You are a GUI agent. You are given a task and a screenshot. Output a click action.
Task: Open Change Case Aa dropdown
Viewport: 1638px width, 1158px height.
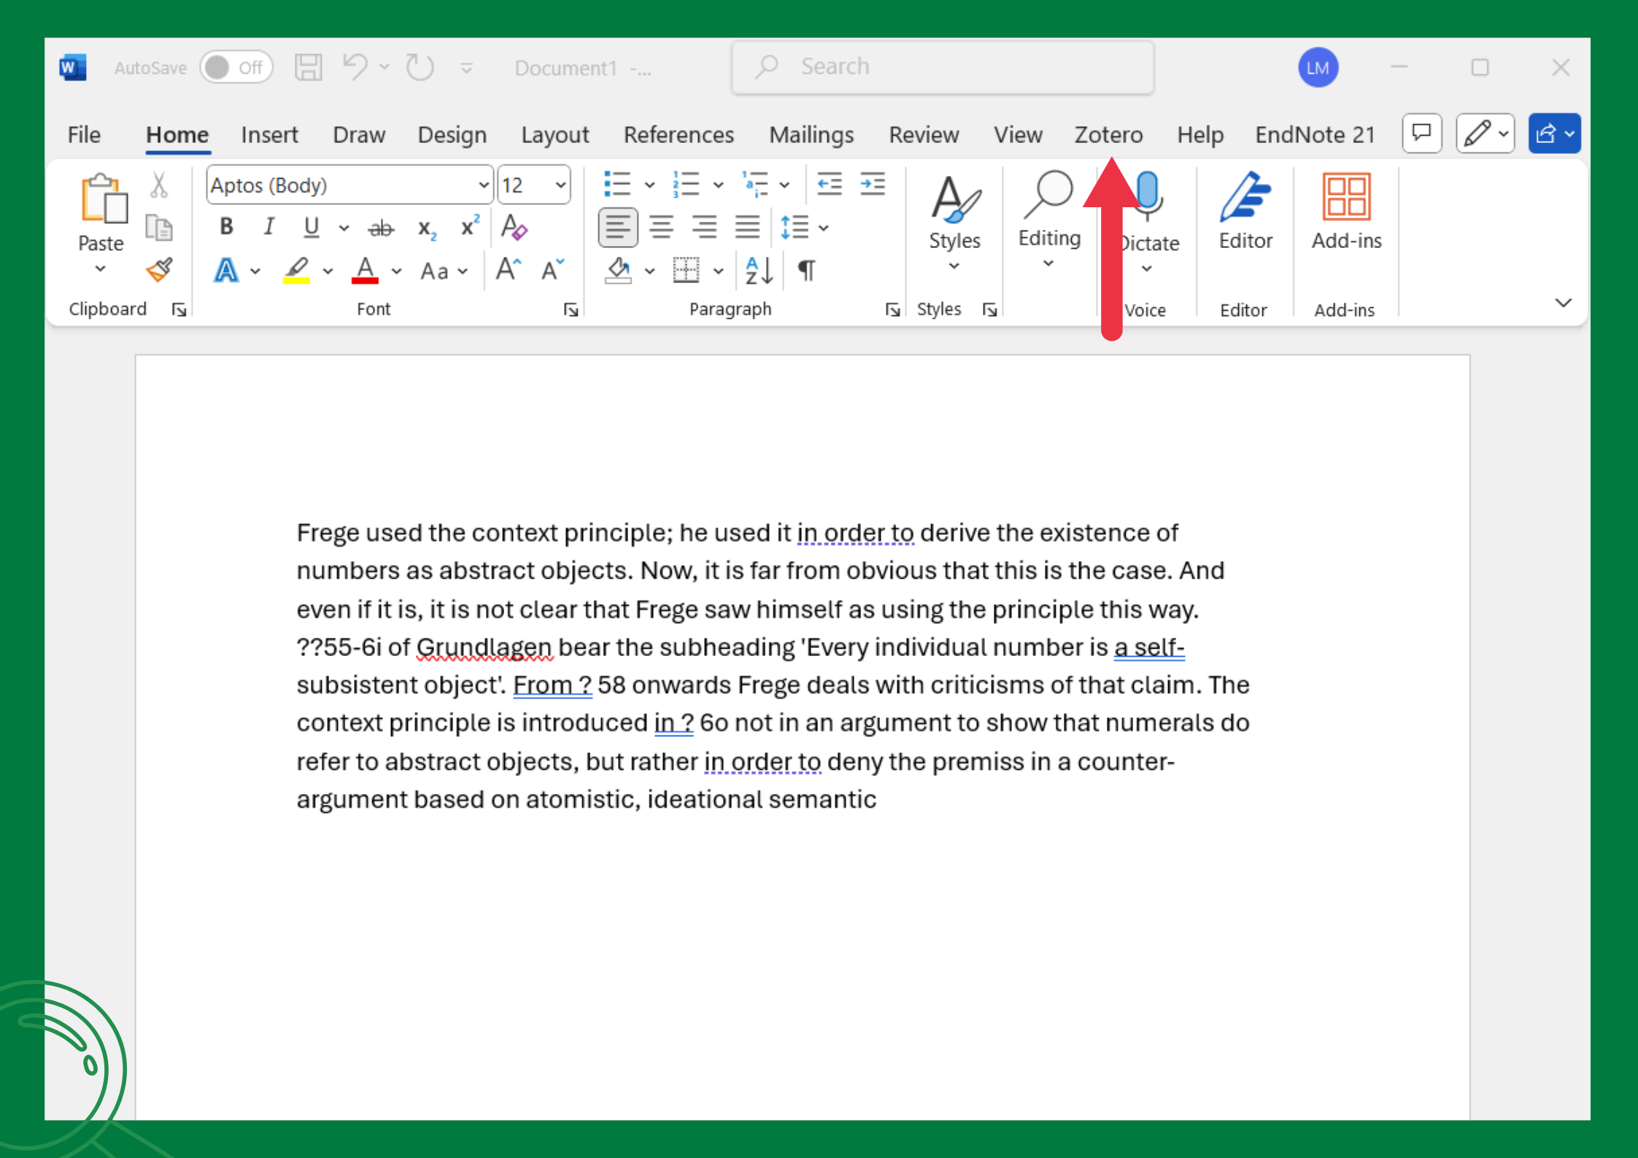[x=444, y=271]
